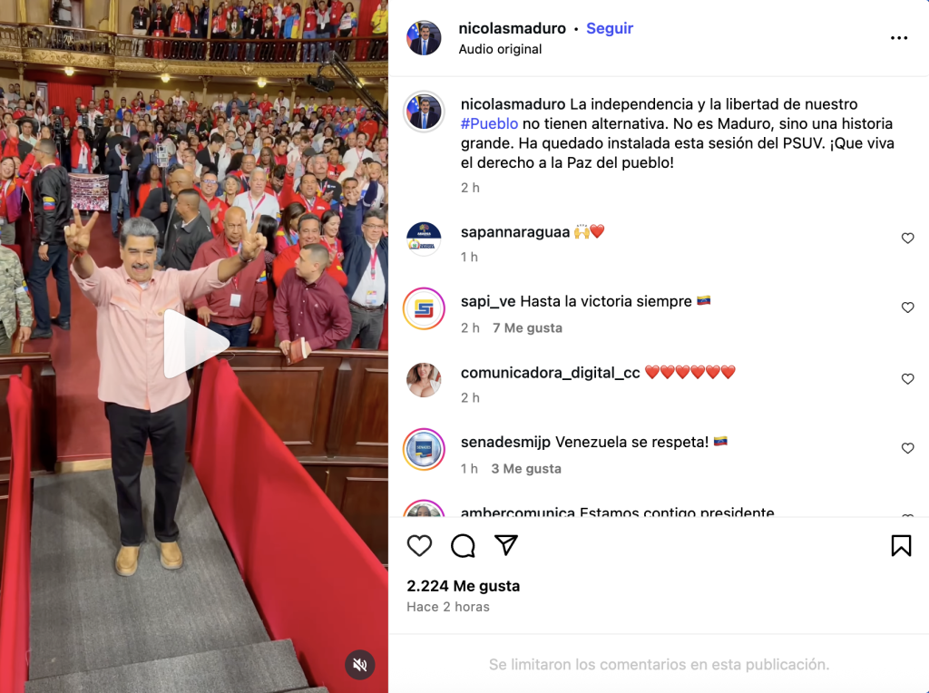Play the video with the center play button

pos(196,344)
